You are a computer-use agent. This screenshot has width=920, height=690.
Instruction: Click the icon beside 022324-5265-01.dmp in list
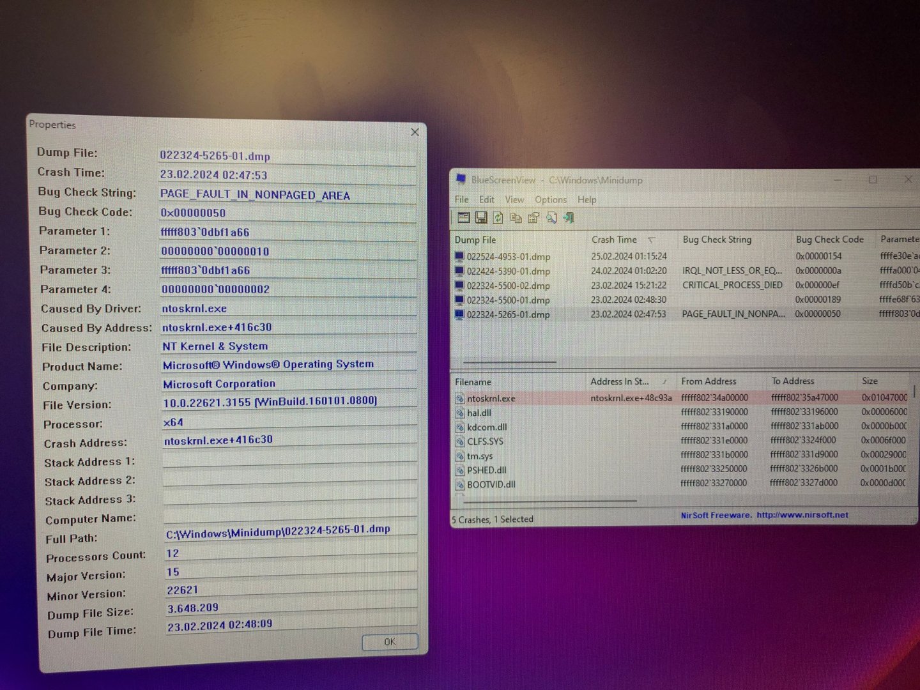[459, 314]
